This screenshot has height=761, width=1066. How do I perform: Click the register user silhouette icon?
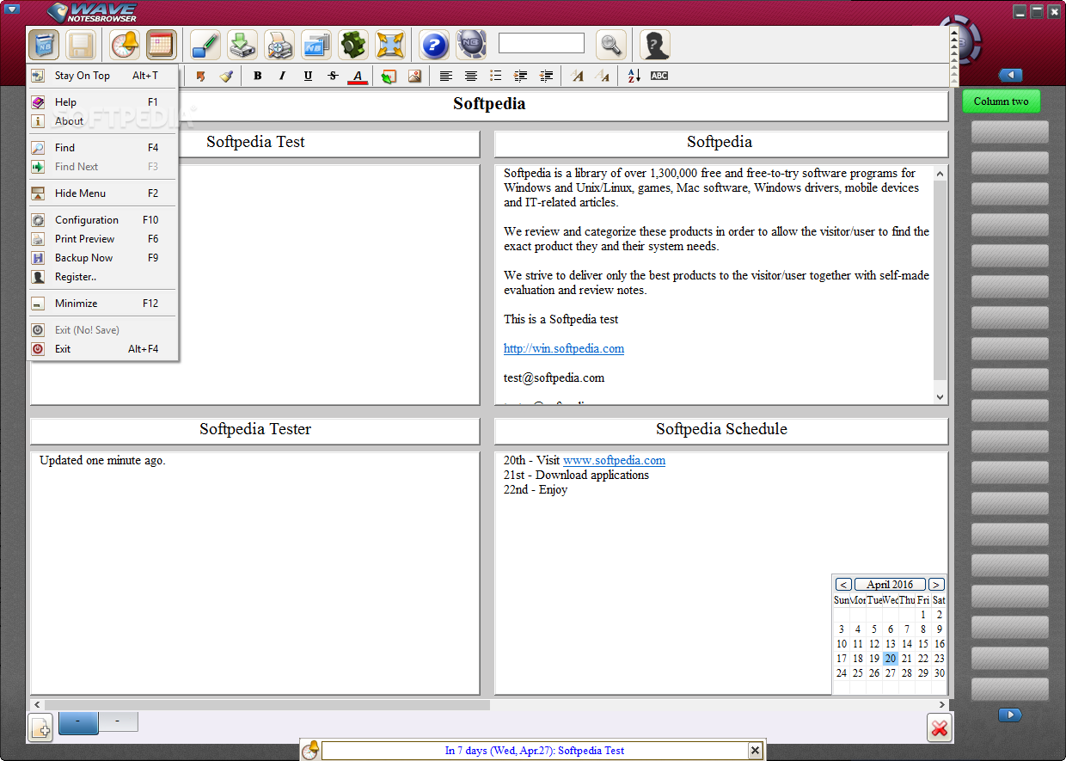point(655,44)
